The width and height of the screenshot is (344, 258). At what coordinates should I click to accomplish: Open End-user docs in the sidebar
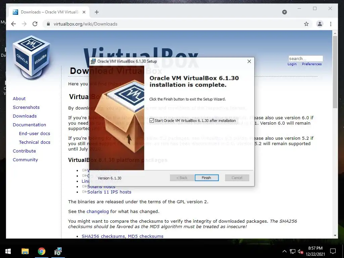tap(35, 134)
